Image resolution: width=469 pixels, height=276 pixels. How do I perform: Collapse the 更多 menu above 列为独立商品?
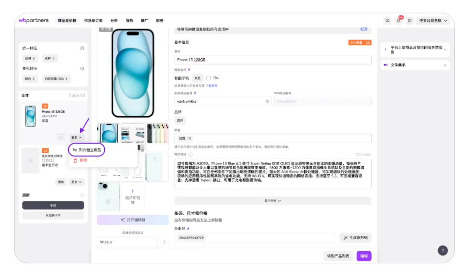[77, 137]
